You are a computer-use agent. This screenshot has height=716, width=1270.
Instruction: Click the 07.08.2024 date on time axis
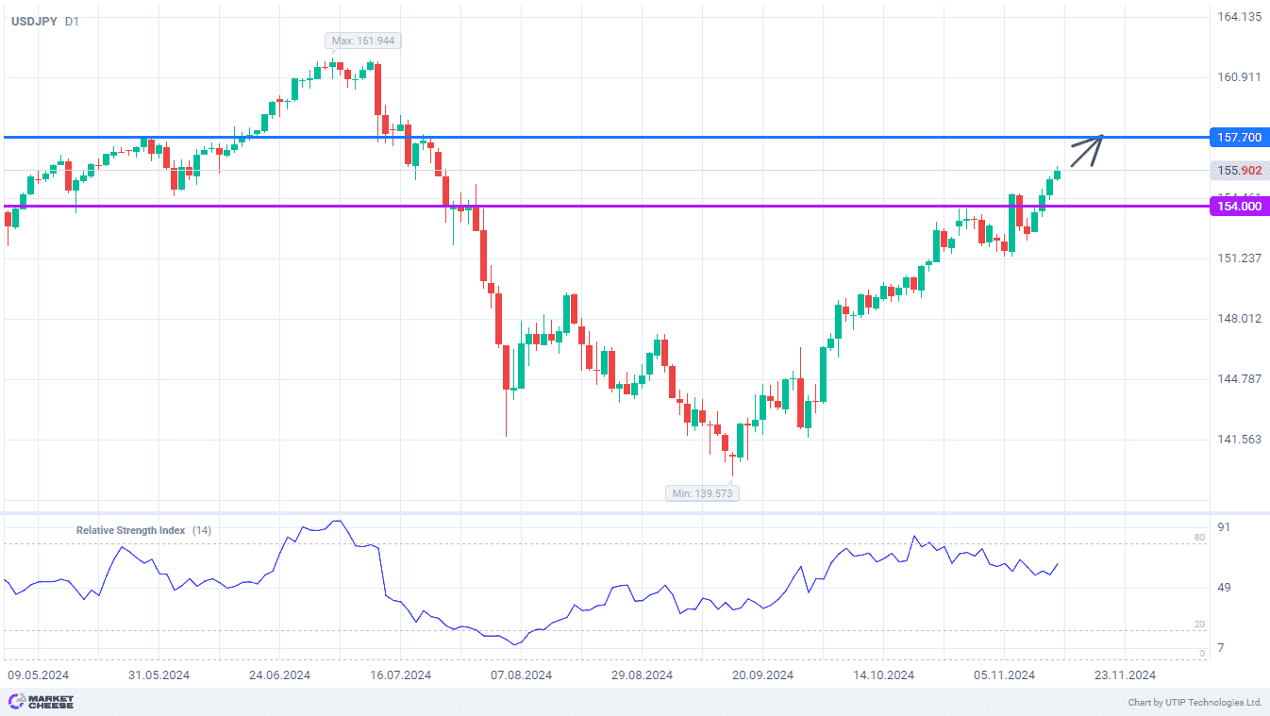click(522, 674)
